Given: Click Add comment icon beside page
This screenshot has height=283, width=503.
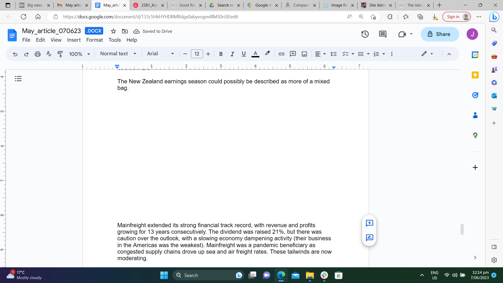Looking at the screenshot, I should click(369, 223).
